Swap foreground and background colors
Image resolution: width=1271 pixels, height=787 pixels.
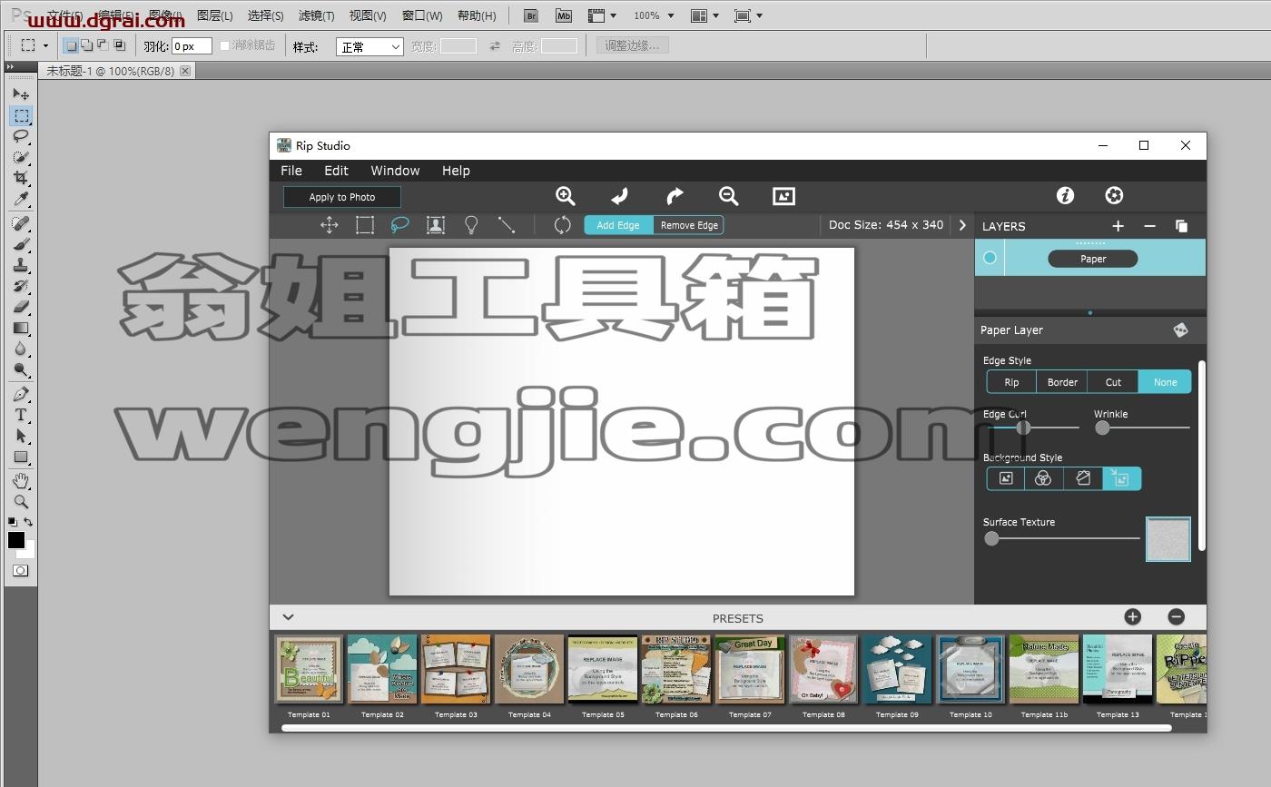coord(28,522)
